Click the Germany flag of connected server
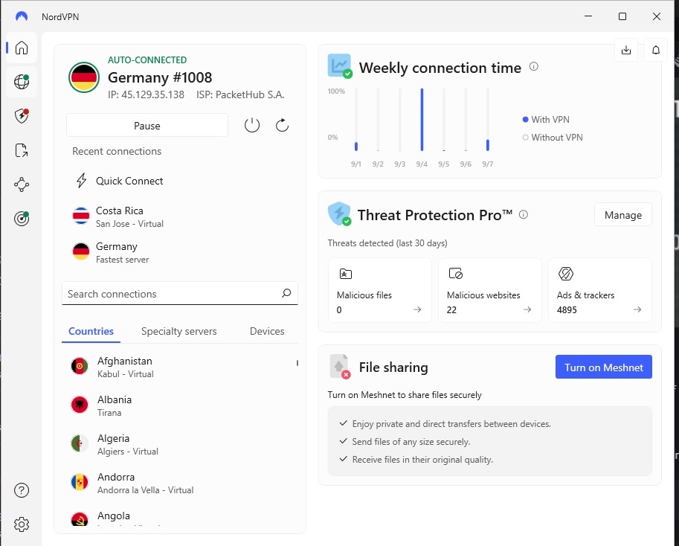The image size is (679, 546). (x=84, y=77)
